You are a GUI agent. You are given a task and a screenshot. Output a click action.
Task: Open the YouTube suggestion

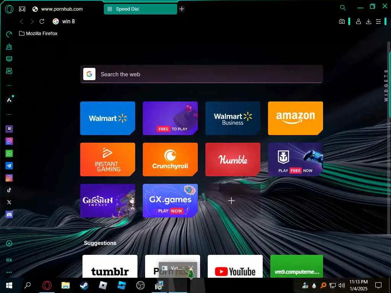coord(235,266)
